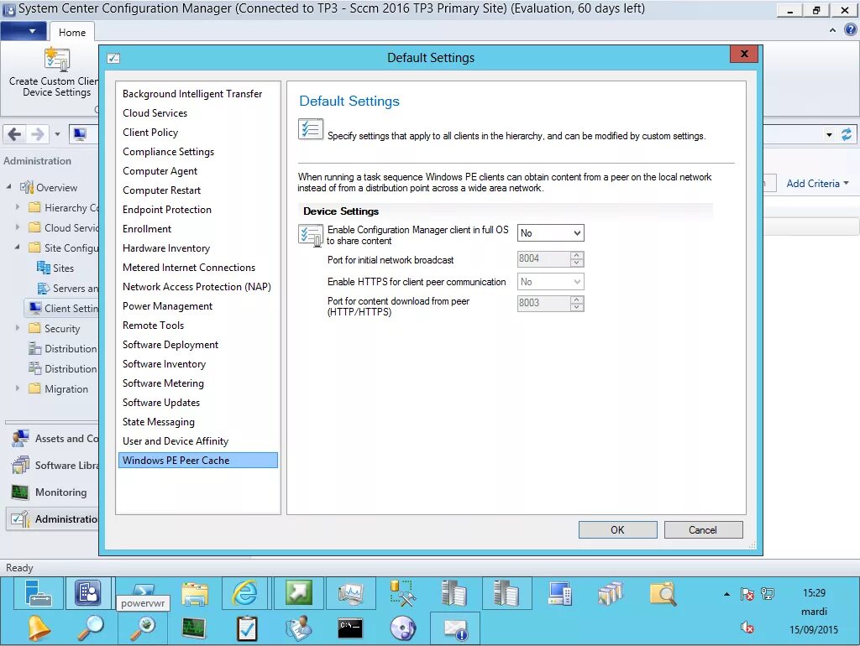Click the disc media taskbar icon

click(403, 628)
